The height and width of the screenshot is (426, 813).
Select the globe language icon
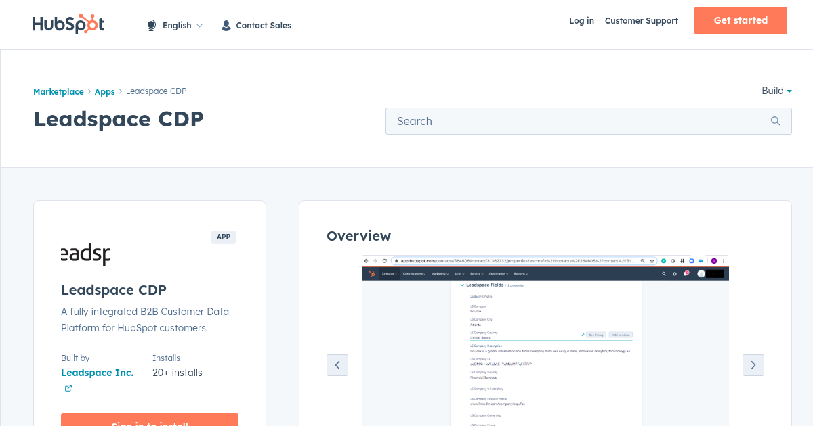point(152,26)
